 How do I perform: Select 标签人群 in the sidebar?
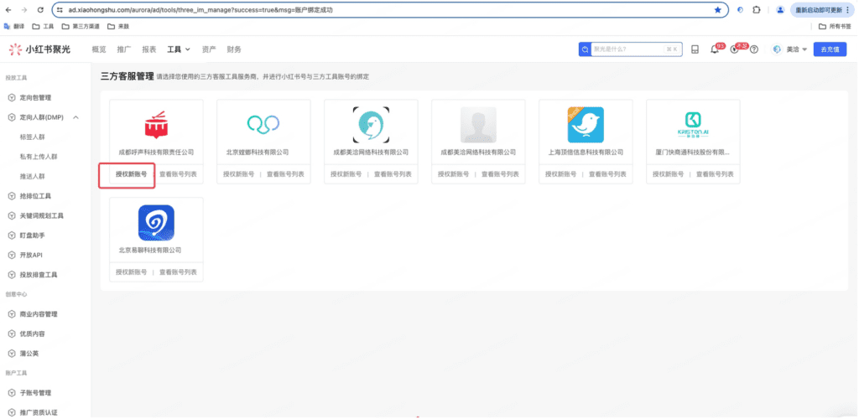33,137
